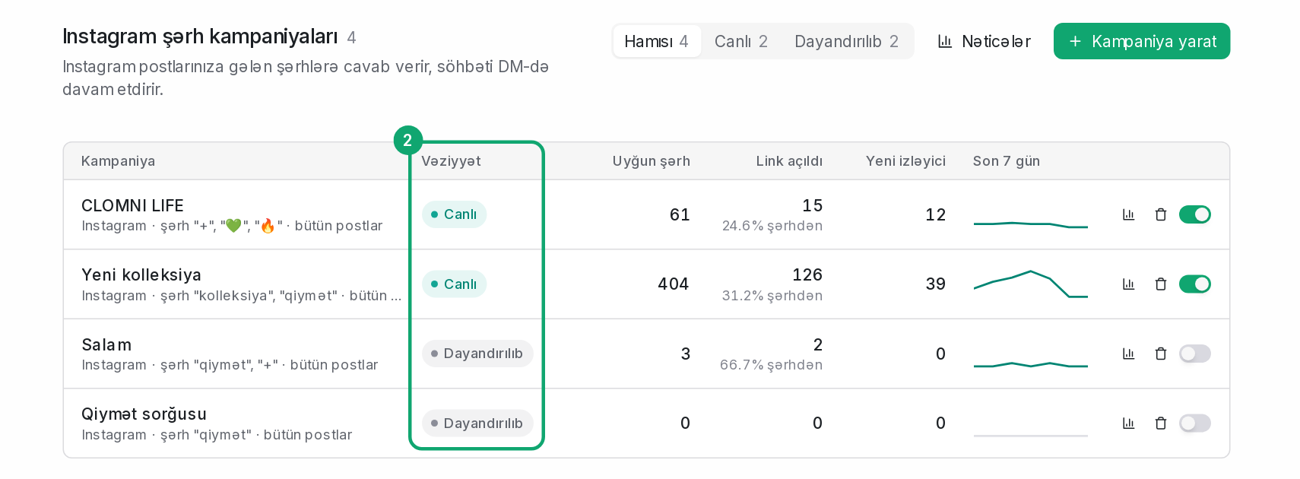1300x479 pixels.
Task: Click the Kampaniya yarat button
Action: pyautogui.click(x=1141, y=41)
